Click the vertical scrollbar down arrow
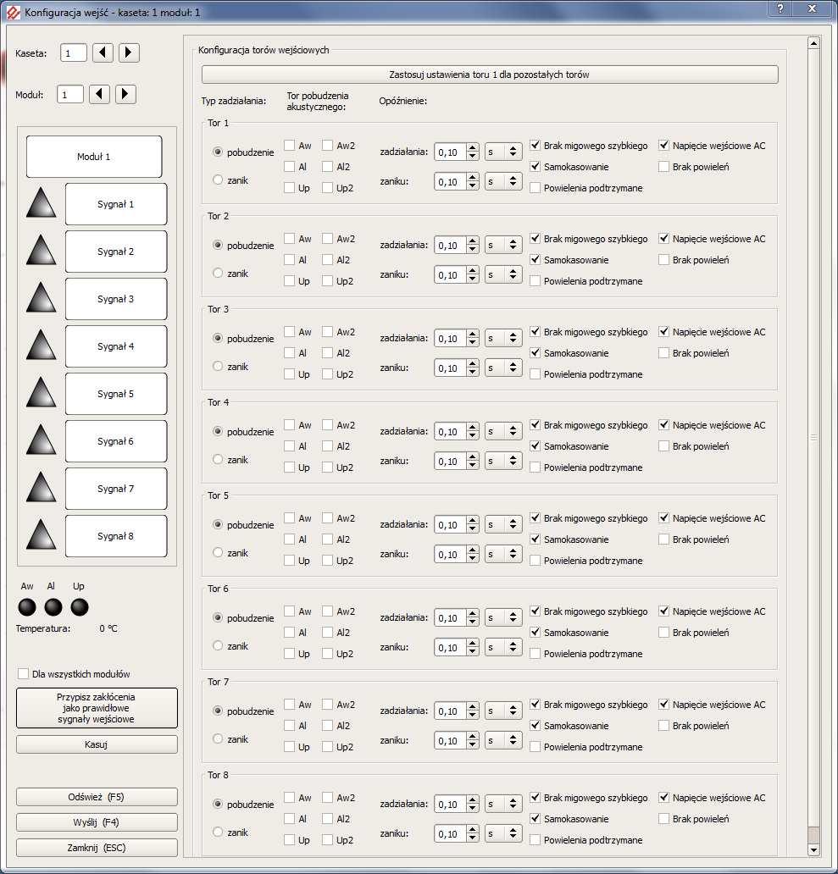 (813, 850)
